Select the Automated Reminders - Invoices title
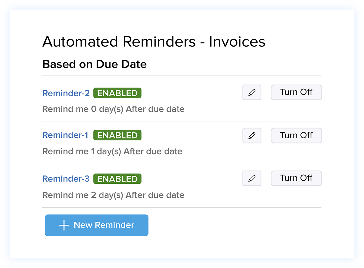Viewport: 364px width, 268px height. pyautogui.click(x=154, y=42)
